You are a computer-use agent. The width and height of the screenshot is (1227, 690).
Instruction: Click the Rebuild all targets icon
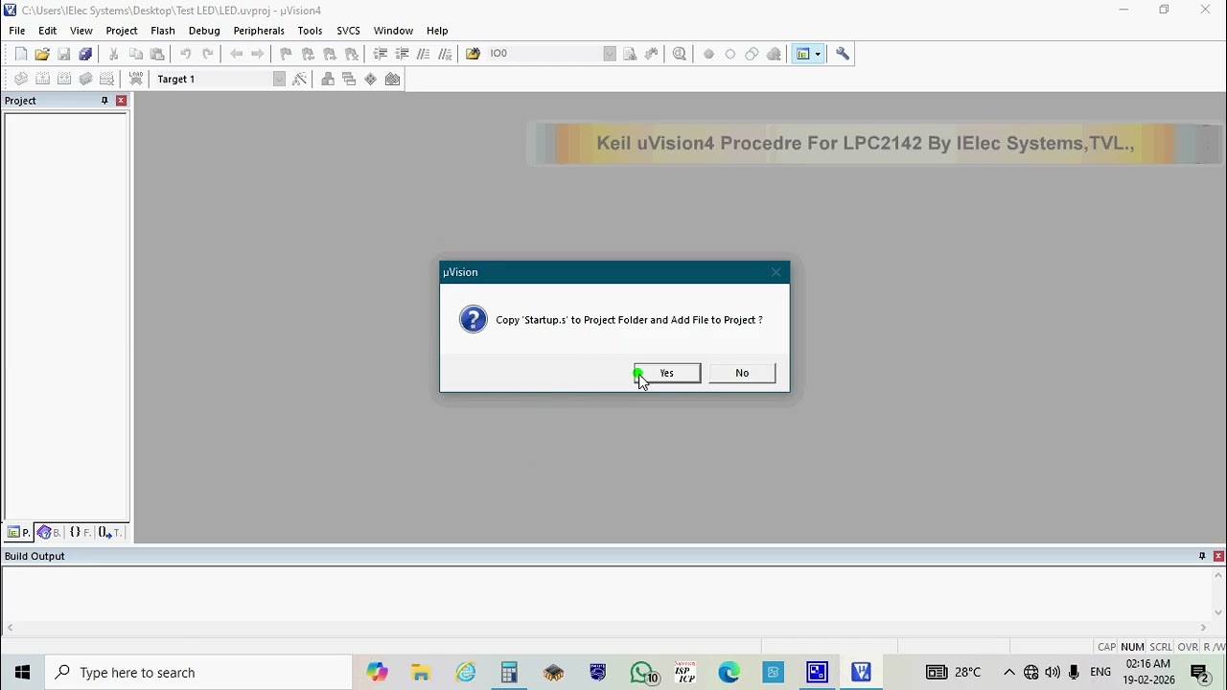click(x=64, y=79)
